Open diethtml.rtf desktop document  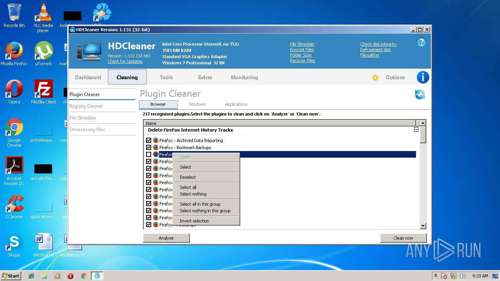(43, 245)
